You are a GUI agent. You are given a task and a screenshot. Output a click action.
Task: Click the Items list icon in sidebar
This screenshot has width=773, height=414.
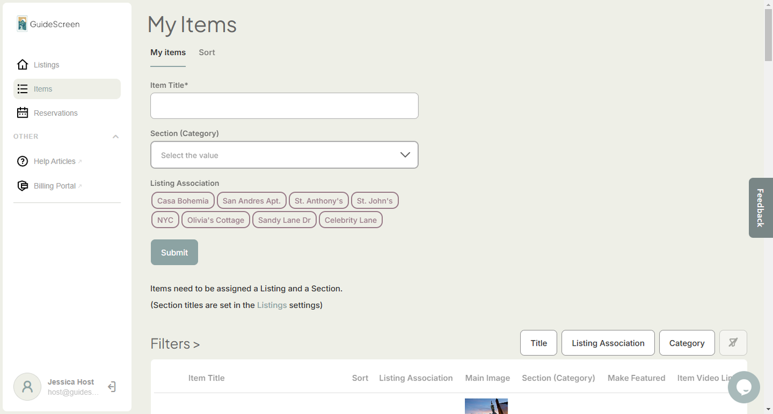tap(23, 89)
